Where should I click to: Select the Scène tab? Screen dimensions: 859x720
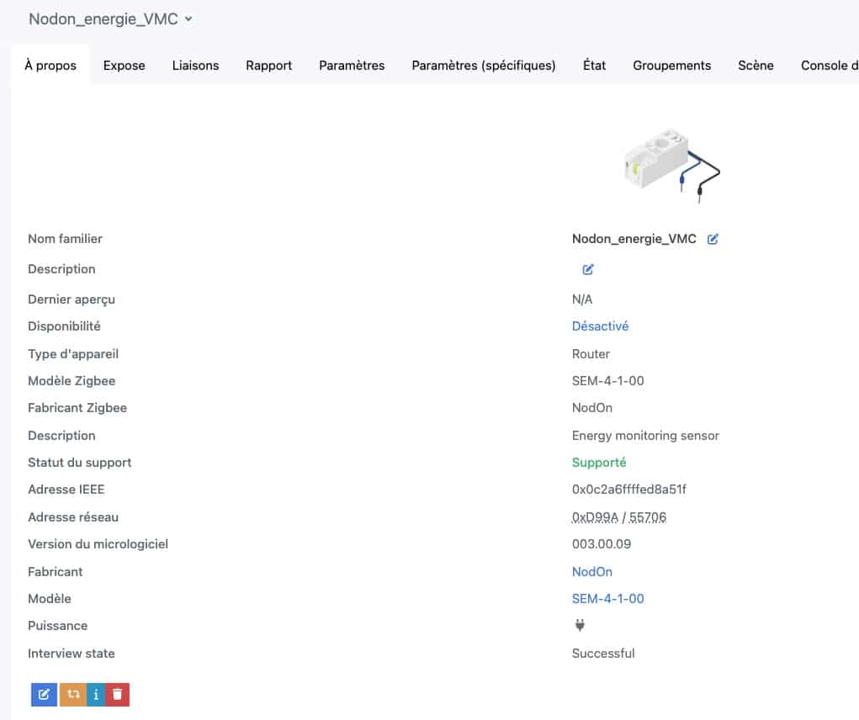[x=756, y=66]
